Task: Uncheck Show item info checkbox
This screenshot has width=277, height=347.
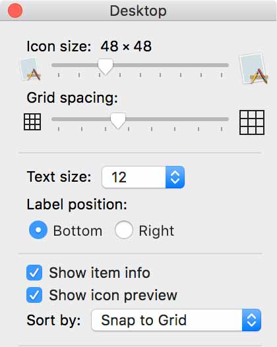Action: [34, 273]
